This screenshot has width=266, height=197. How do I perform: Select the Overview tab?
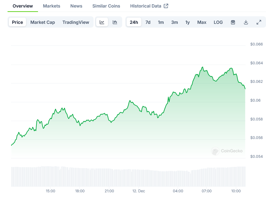23,6
